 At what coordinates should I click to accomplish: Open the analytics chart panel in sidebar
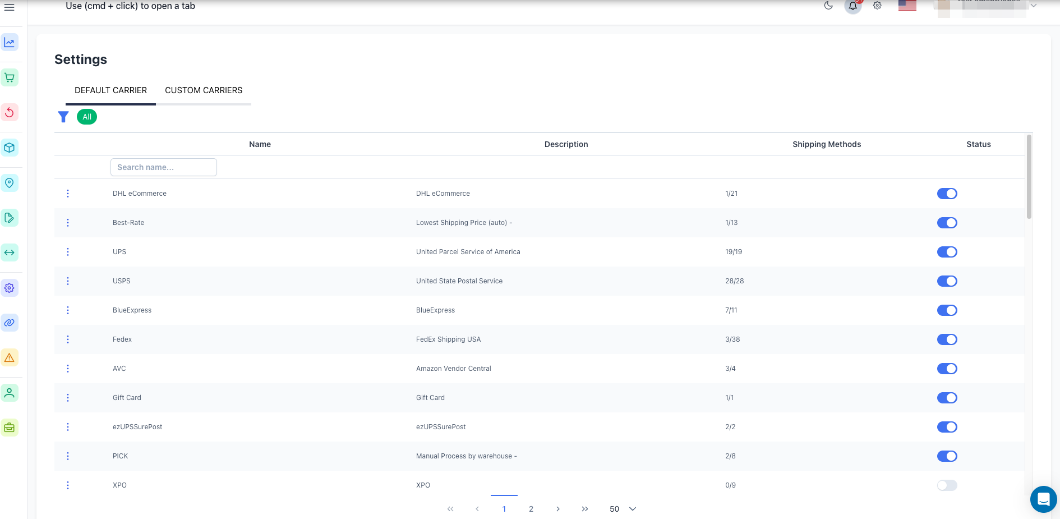pos(9,42)
